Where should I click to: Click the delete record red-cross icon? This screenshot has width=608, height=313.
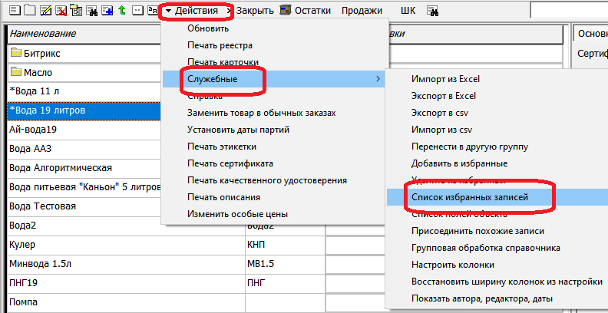point(61,11)
